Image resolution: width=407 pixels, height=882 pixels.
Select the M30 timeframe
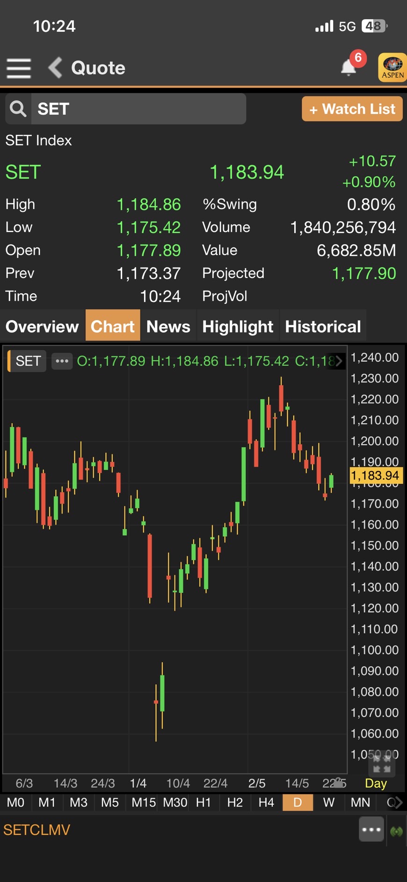tap(175, 802)
